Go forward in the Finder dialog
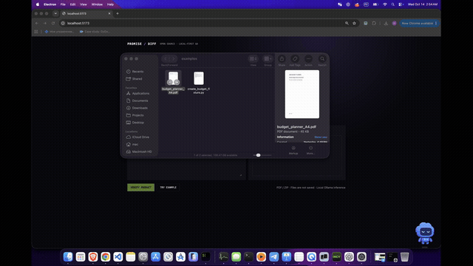 [173, 59]
